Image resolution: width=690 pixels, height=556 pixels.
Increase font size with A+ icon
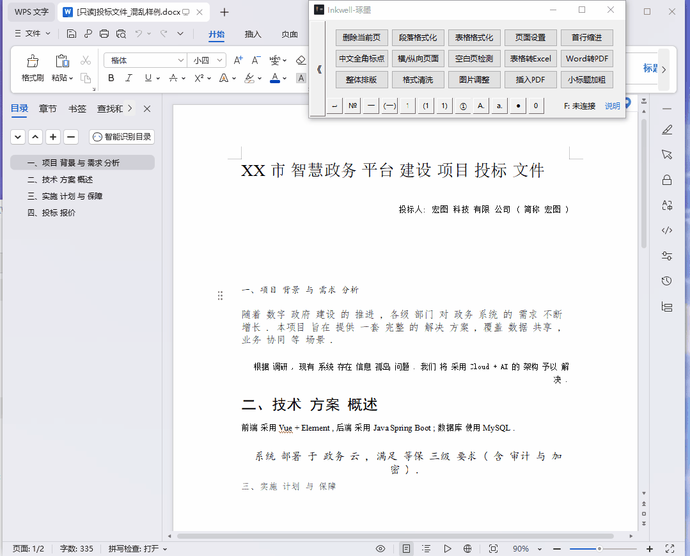(x=238, y=60)
